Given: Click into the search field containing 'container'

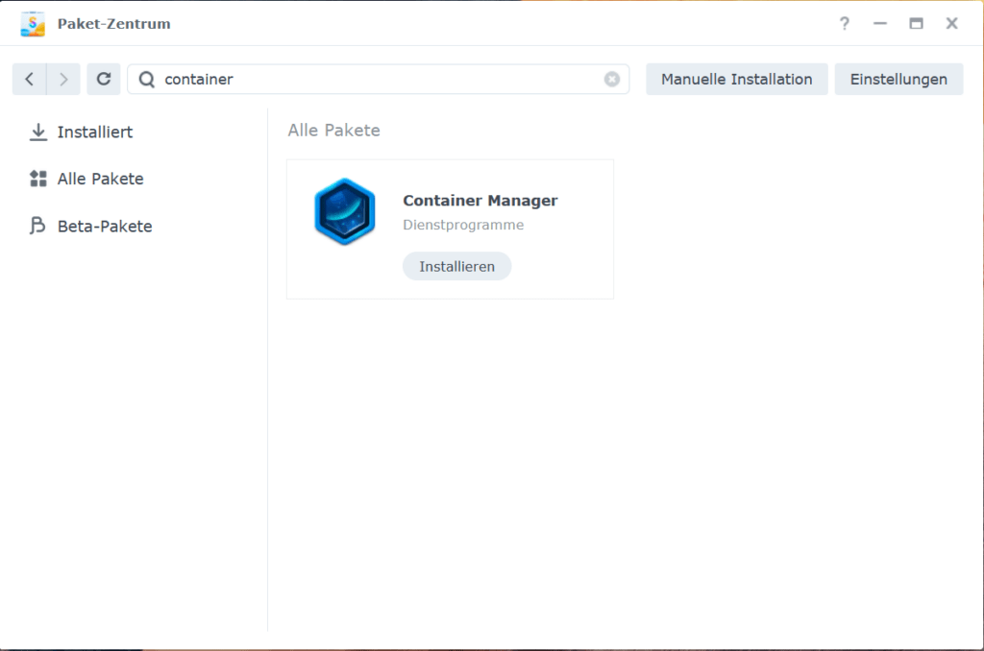Looking at the screenshot, I should point(379,79).
